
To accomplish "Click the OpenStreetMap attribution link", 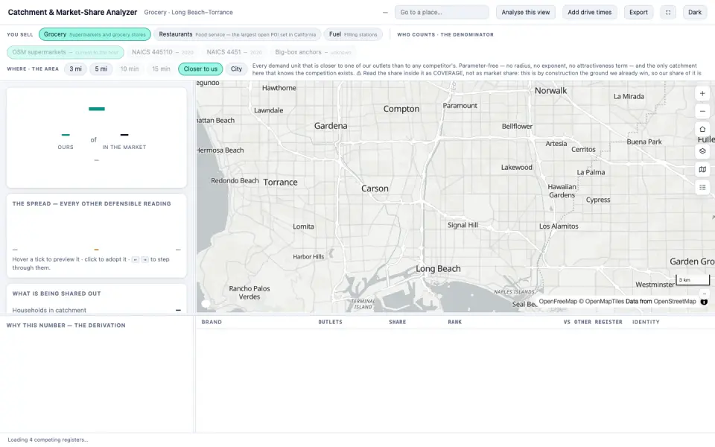I will [x=675, y=302].
